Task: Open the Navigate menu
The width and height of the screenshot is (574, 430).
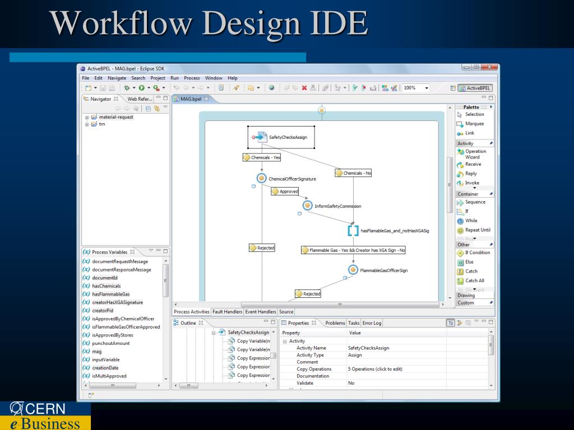Action: 117,78
